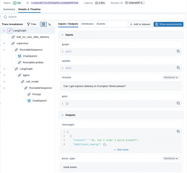The width and height of the screenshot is (187, 173).
Task: Copy the update input value
Action: [178, 68]
